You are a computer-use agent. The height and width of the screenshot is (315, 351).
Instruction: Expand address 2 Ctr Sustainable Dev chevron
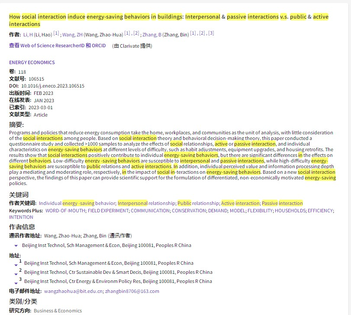16,274
